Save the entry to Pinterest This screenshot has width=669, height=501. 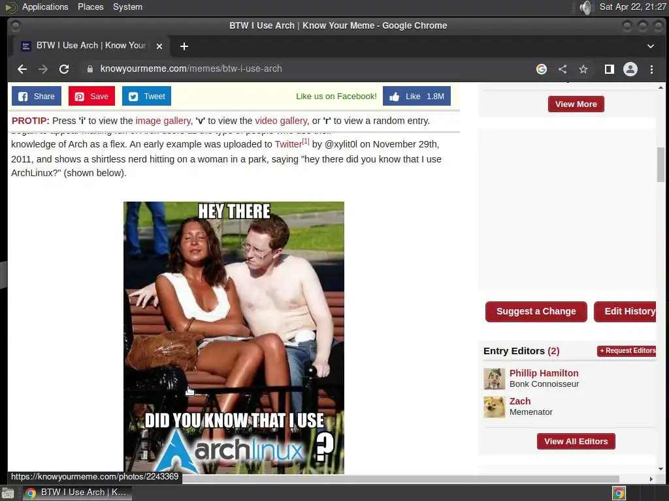tap(91, 97)
